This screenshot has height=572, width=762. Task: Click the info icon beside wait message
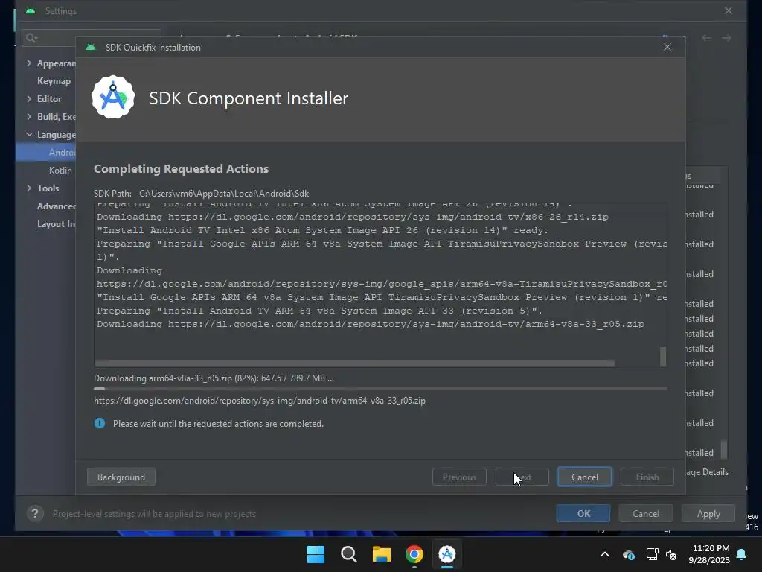[x=100, y=423]
